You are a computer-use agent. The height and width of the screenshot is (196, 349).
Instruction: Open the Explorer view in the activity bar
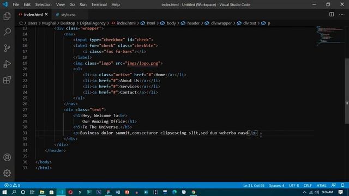click(7, 16)
